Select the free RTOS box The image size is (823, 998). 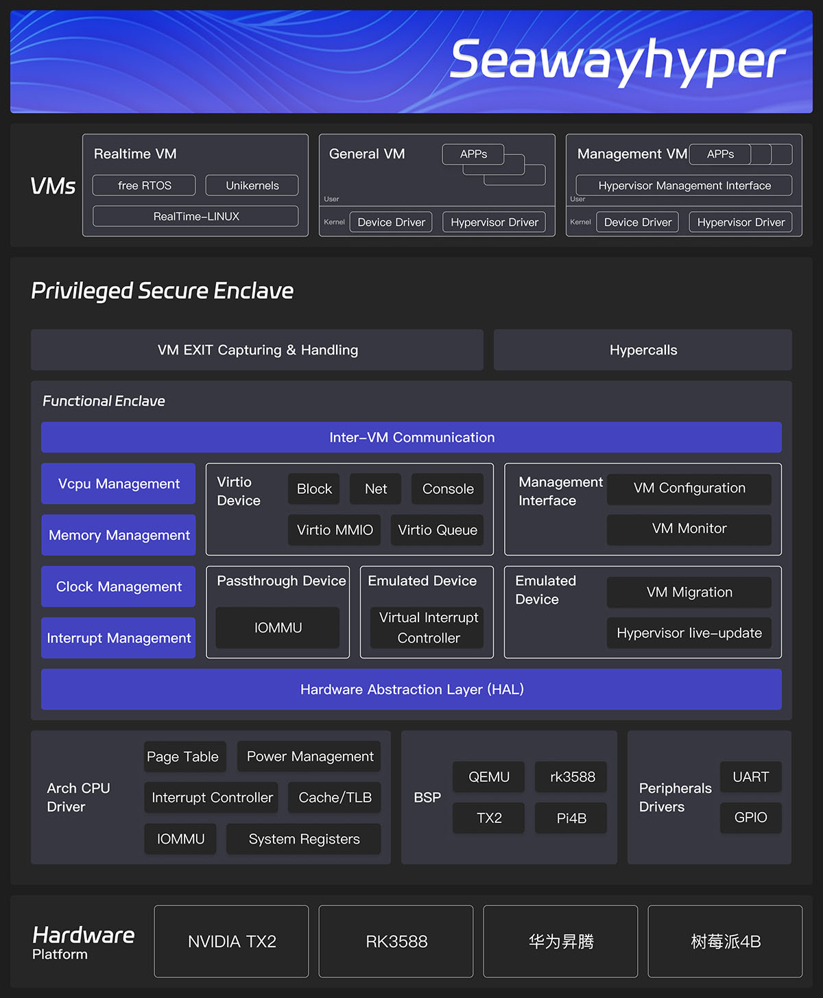pyautogui.click(x=144, y=185)
